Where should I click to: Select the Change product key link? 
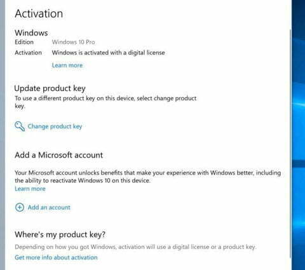coord(55,126)
